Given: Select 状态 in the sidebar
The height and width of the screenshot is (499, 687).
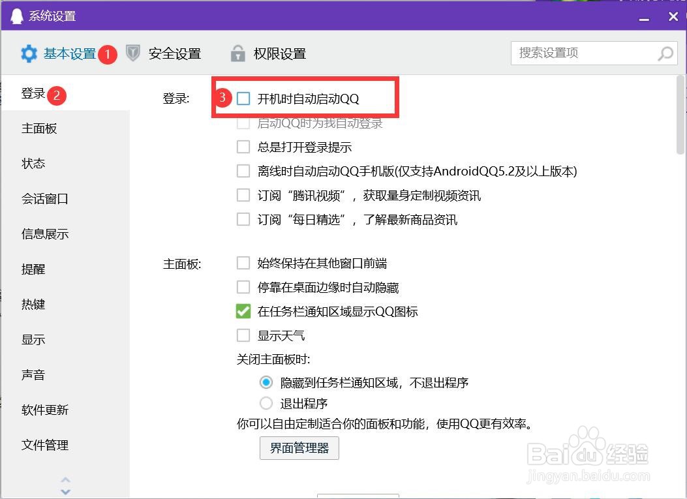Looking at the screenshot, I should point(33,164).
